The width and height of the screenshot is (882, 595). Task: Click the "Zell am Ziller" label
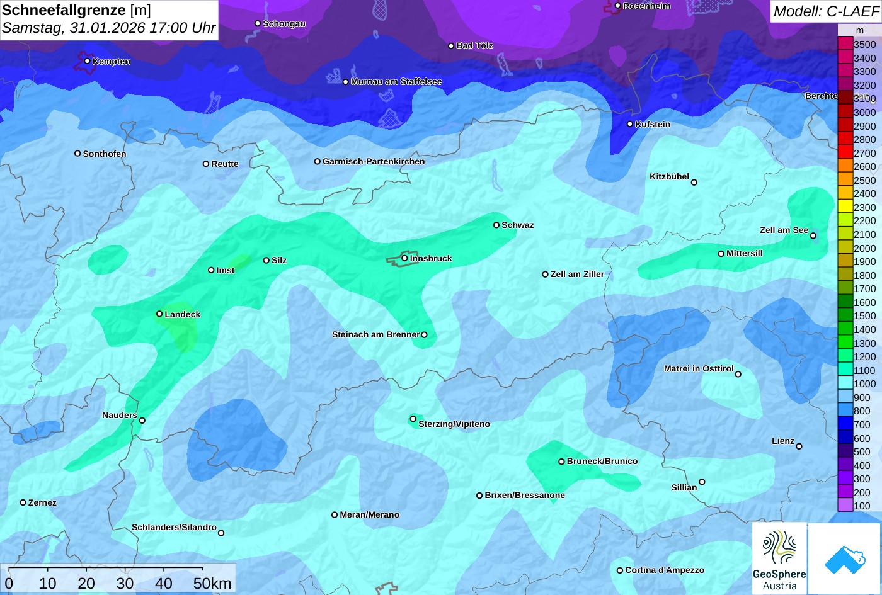coord(577,275)
